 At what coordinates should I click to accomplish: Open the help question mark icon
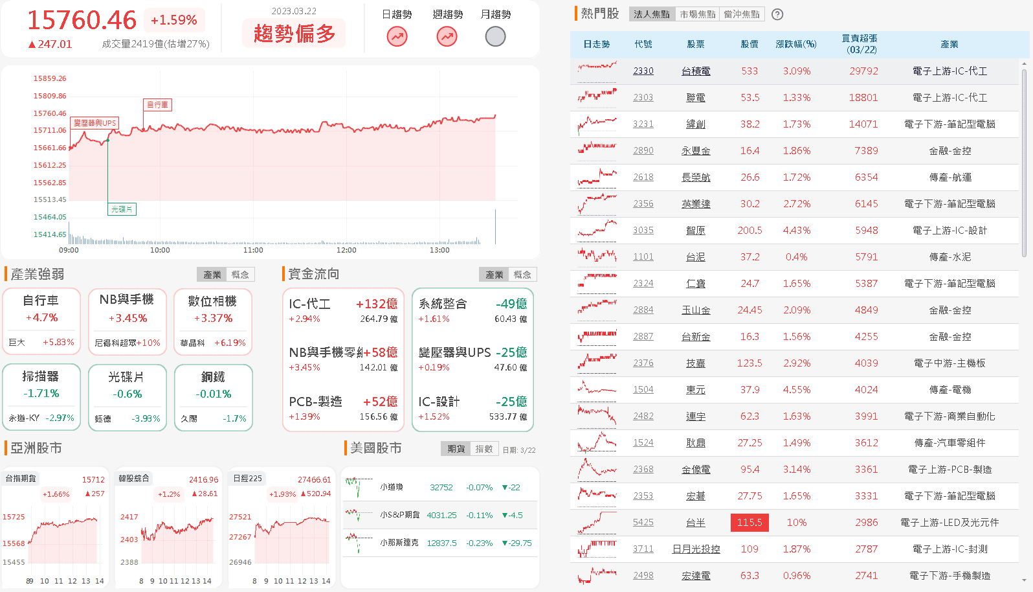(x=778, y=14)
